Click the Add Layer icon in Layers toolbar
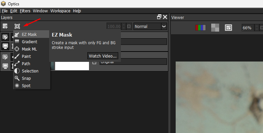The height and width of the screenshot is (133, 263). [x=5, y=26]
